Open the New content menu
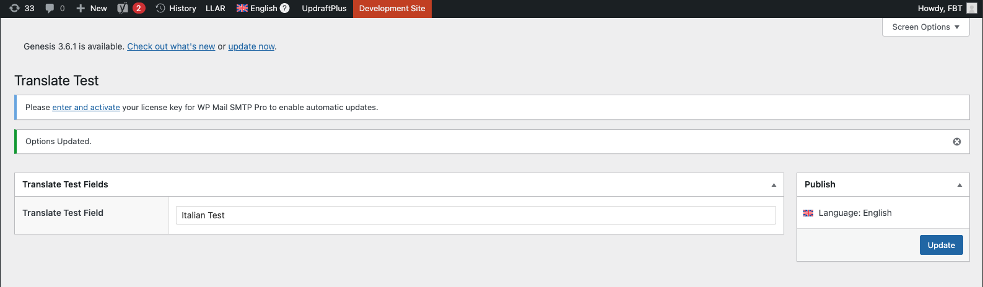Image resolution: width=983 pixels, height=287 pixels. 92,9
